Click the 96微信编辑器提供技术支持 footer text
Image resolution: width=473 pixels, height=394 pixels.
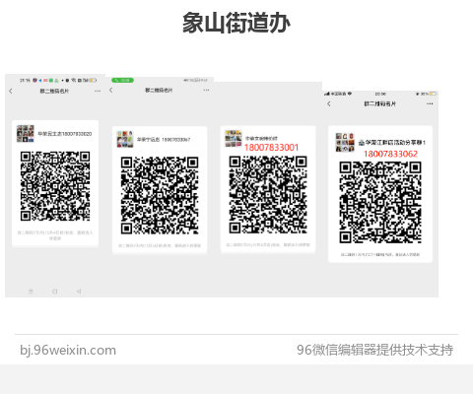pos(374,350)
